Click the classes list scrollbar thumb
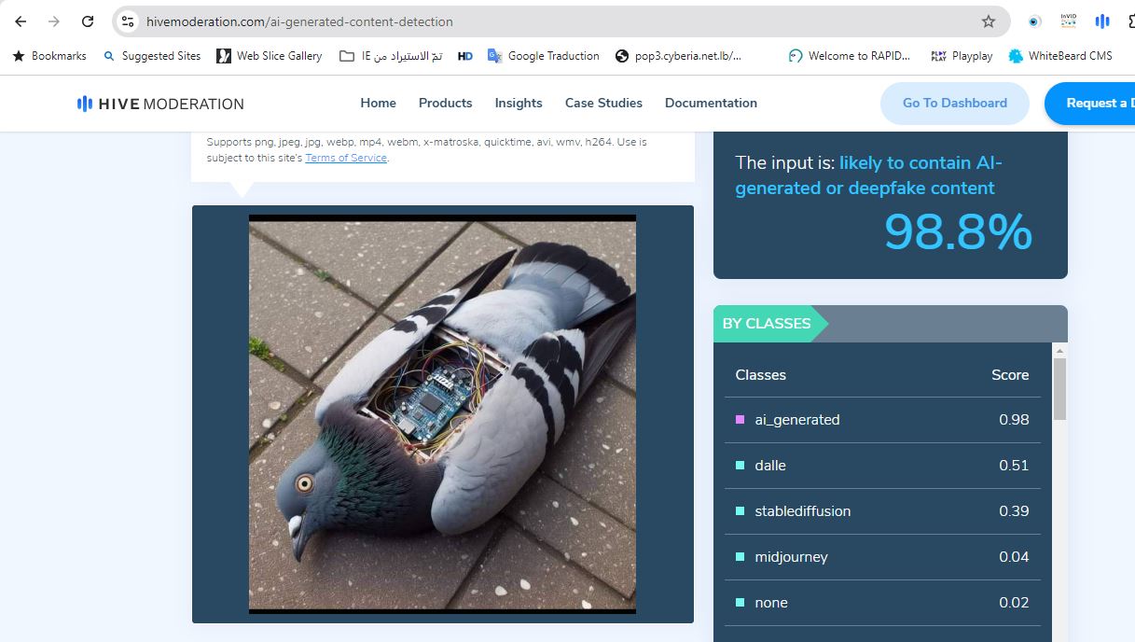This screenshot has width=1135, height=642. point(1059,388)
